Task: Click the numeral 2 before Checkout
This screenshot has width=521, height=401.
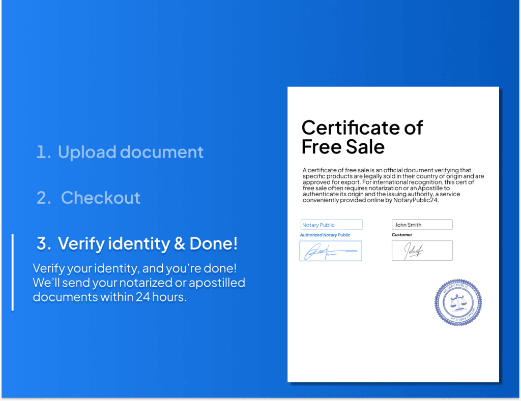Action: (45, 198)
